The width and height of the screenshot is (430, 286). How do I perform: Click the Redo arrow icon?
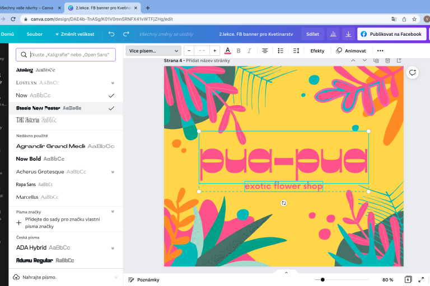[127, 34]
